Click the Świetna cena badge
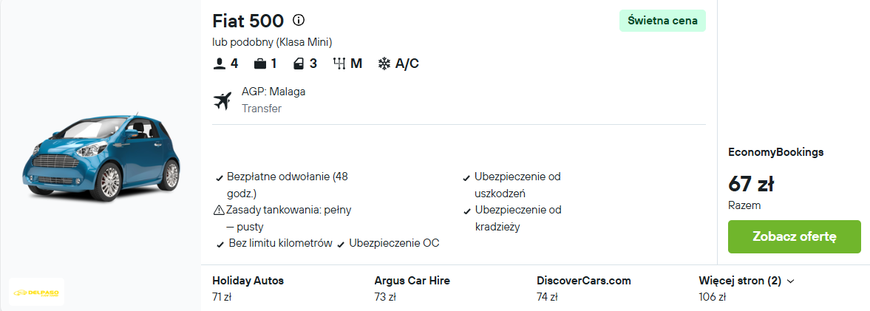This screenshot has width=870, height=311. tap(662, 21)
